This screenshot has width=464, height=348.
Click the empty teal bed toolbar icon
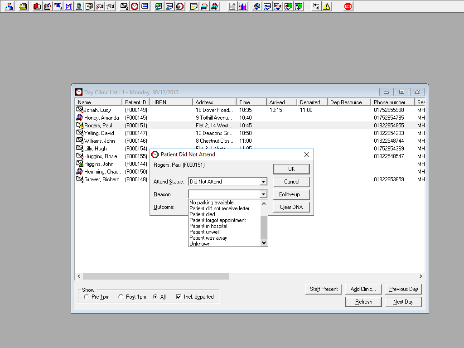pos(204,6)
